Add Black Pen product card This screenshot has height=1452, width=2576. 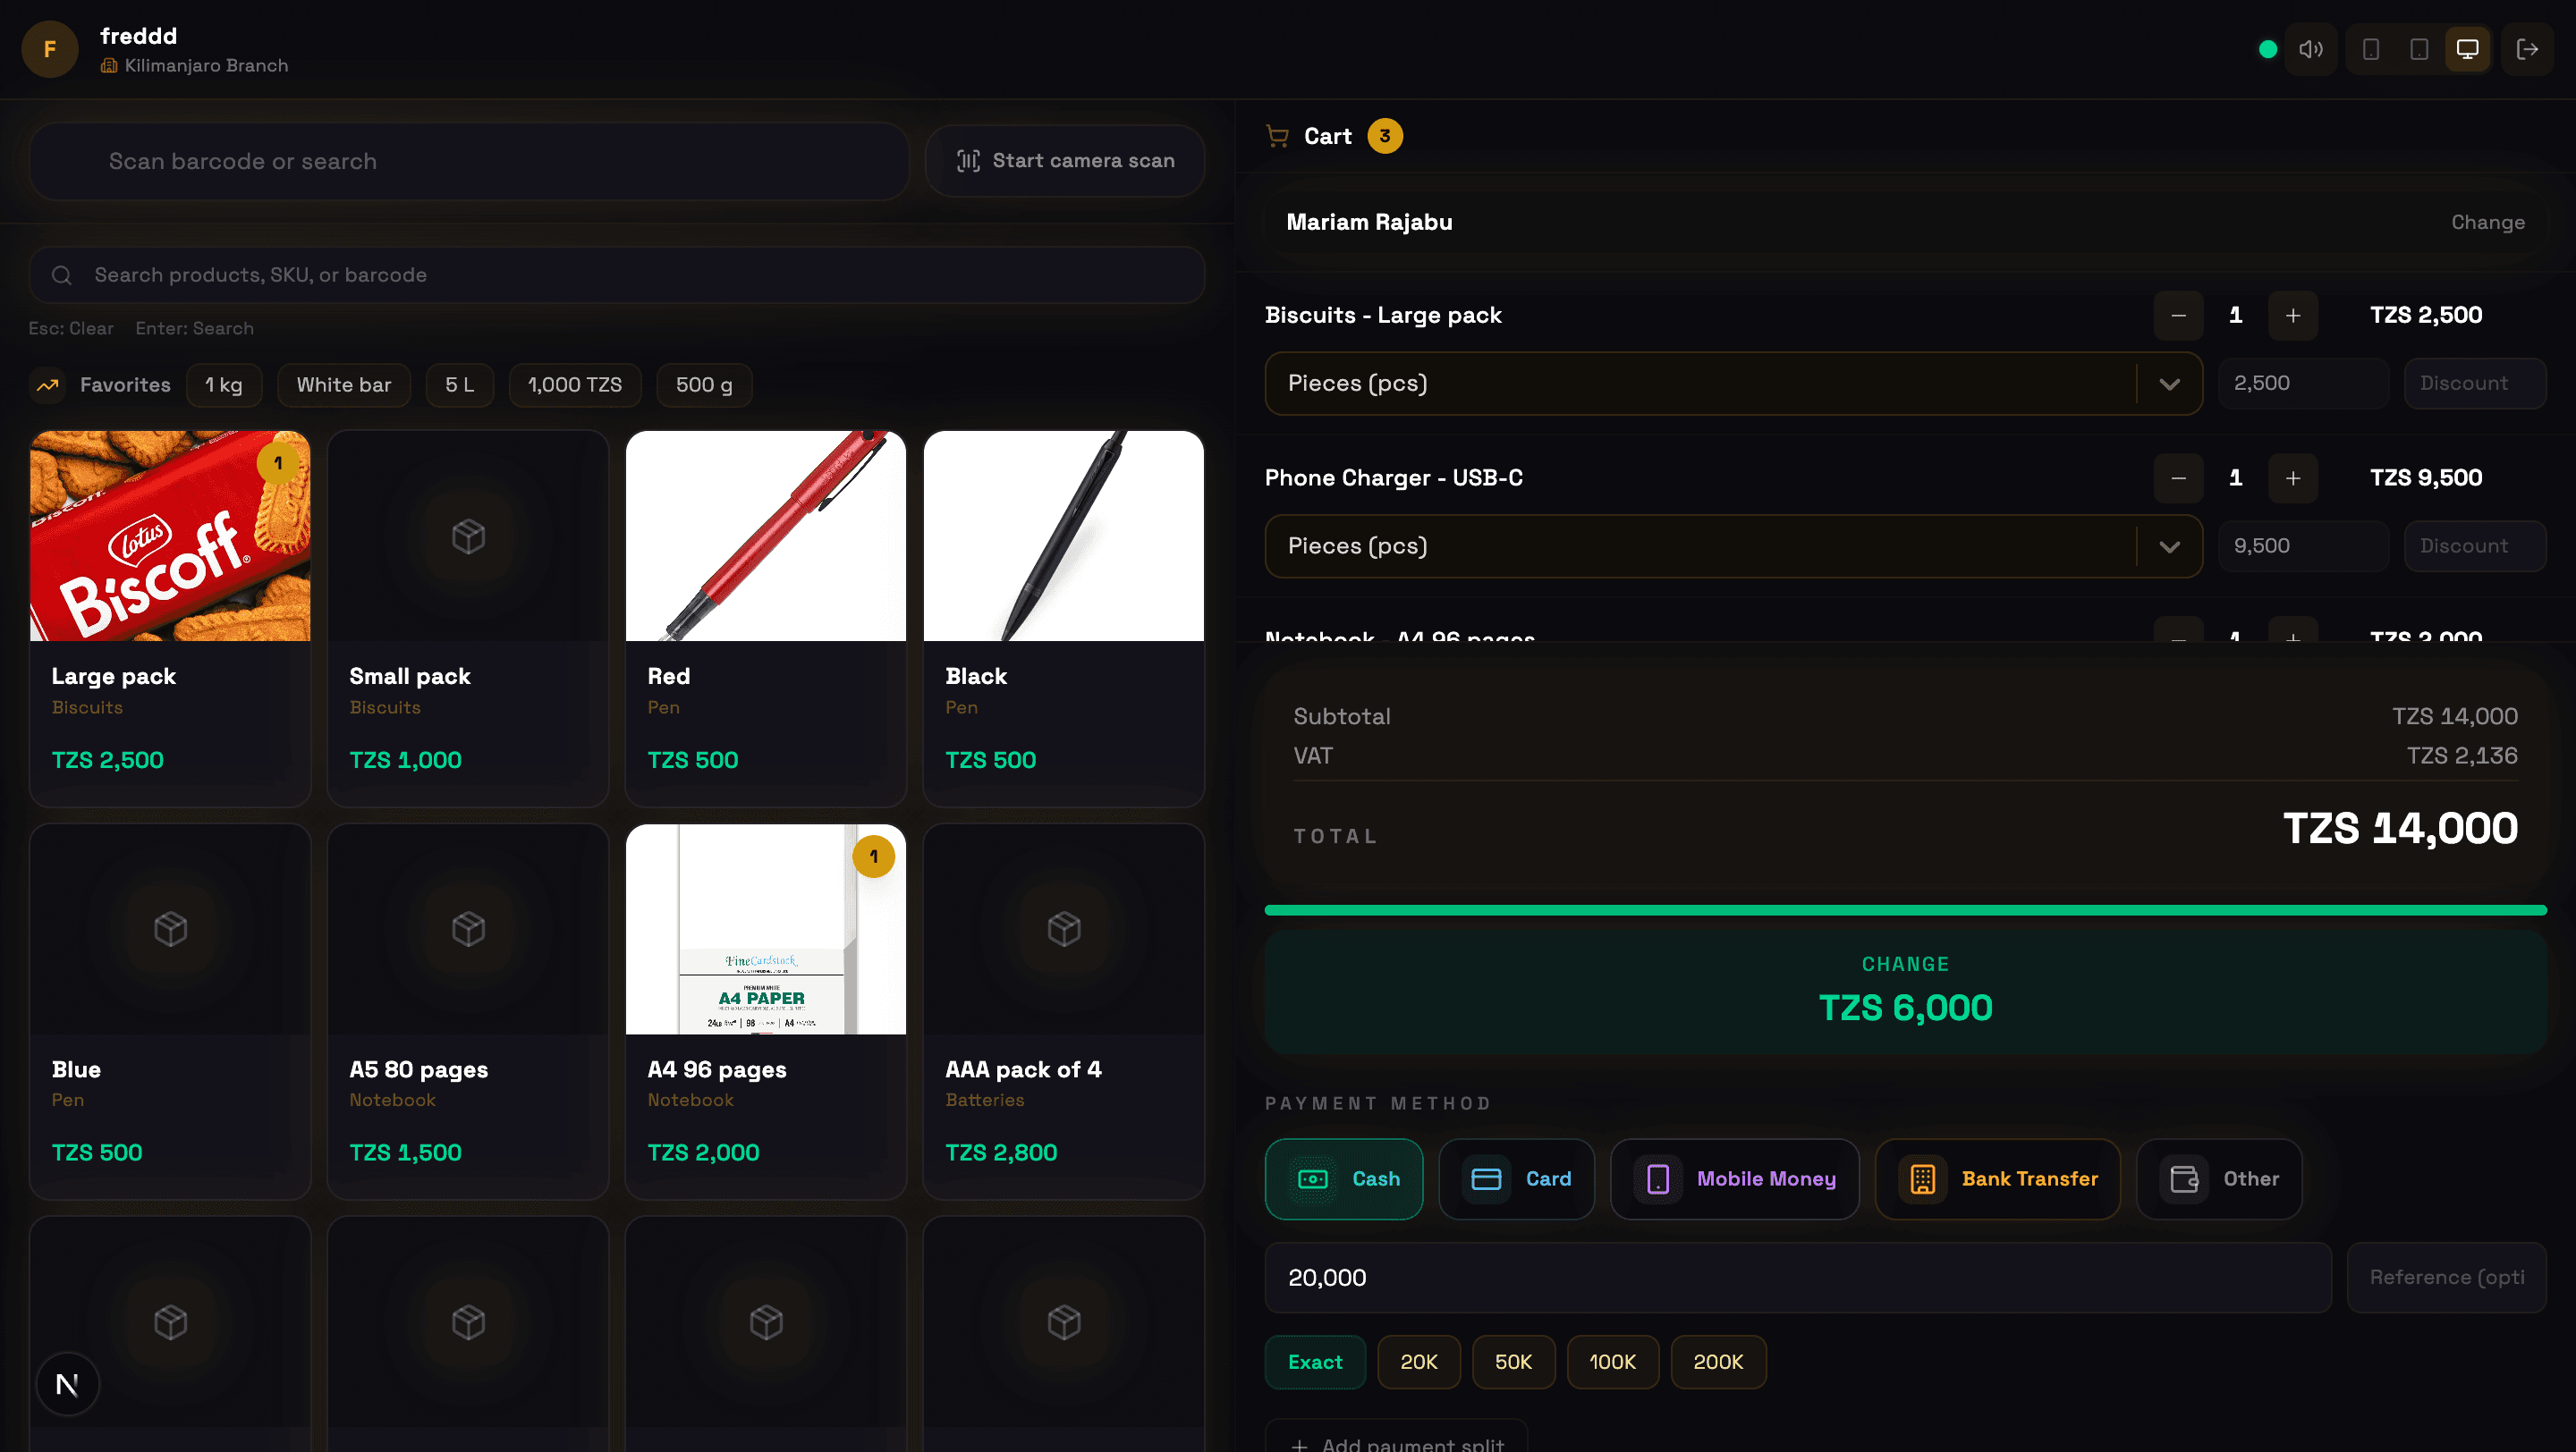[x=1064, y=619]
